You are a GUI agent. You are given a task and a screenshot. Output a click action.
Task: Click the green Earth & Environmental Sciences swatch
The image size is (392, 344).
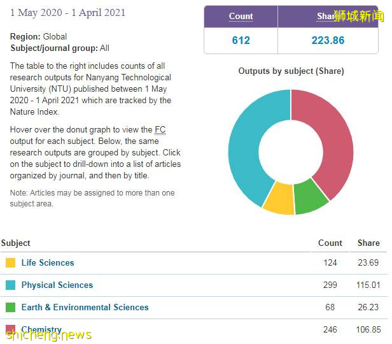[x=10, y=307]
